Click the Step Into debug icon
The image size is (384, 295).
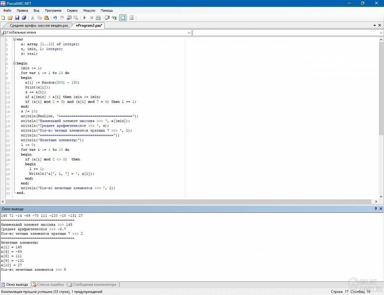click(114, 18)
